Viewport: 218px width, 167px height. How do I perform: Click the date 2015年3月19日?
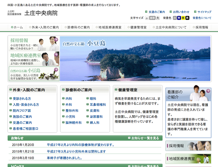[x=23, y=158]
